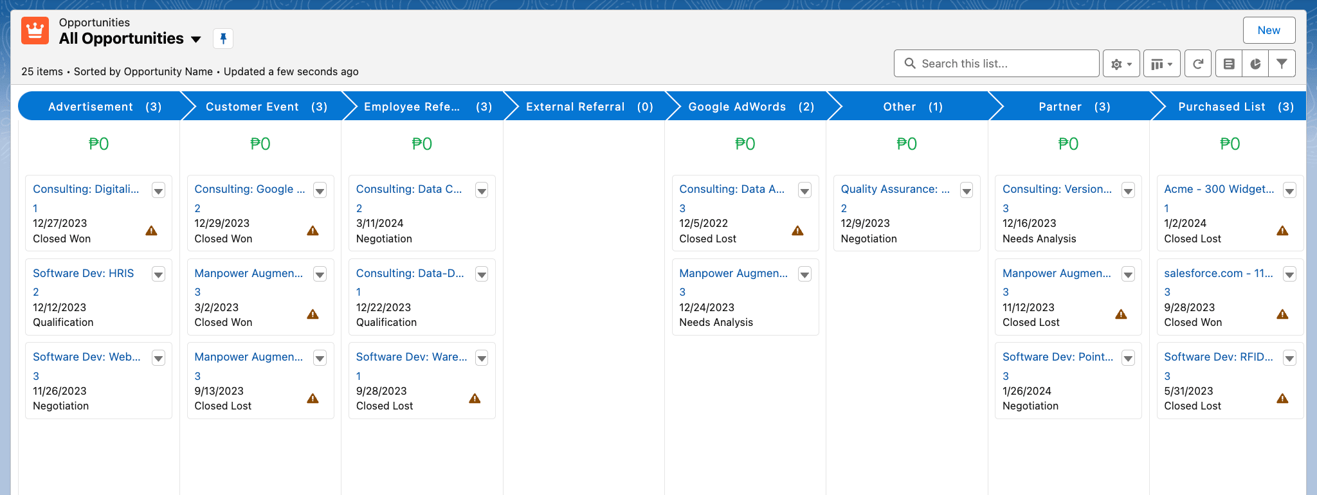This screenshot has width=1317, height=495.
Task: Open actions menu for Quality Assurance card
Action: point(967,190)
